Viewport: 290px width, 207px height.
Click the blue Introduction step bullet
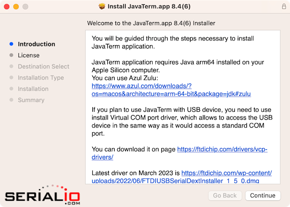click(11, 44)
